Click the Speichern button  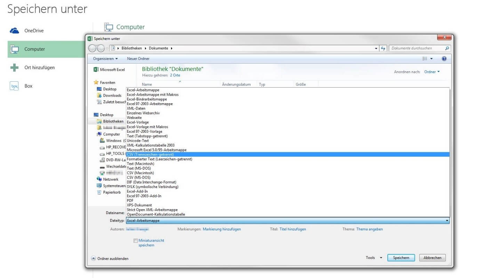click(401, 258)
